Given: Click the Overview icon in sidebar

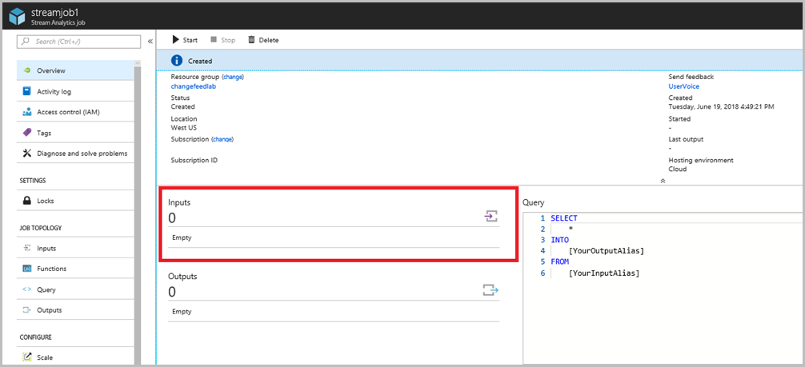Looking at the screenshot, I should (x=27, y=70).
